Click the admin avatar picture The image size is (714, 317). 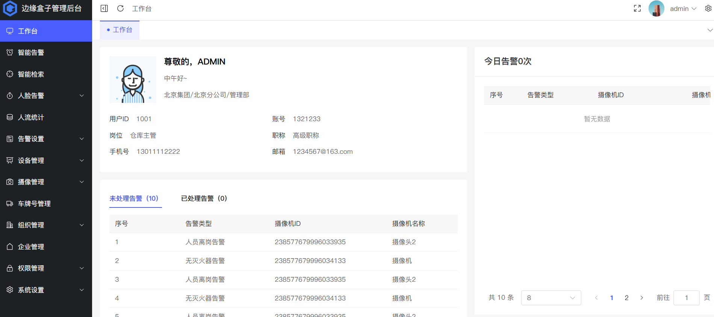click(656, 8)
